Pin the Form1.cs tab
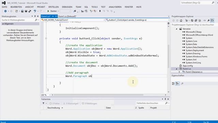Screen dimensions: 218x123 click(53, 16)
